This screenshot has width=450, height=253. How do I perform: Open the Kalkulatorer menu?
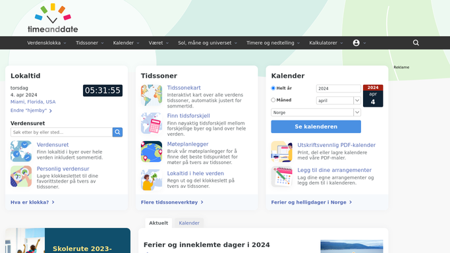tap(326, 43)
